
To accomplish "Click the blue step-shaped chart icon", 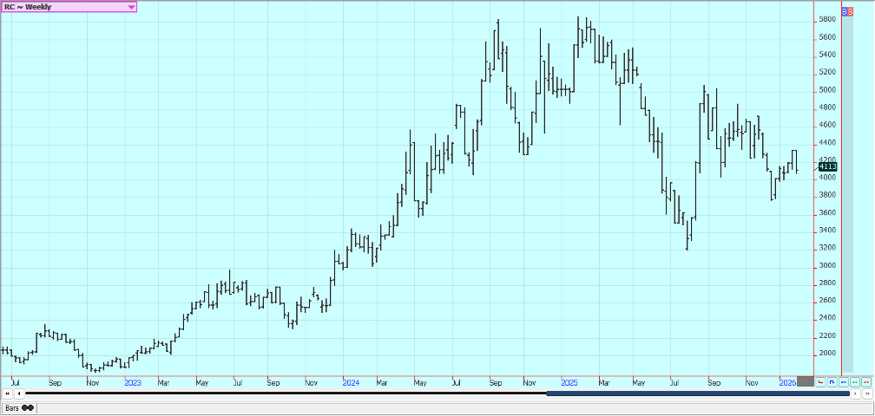I will [832, 382].
